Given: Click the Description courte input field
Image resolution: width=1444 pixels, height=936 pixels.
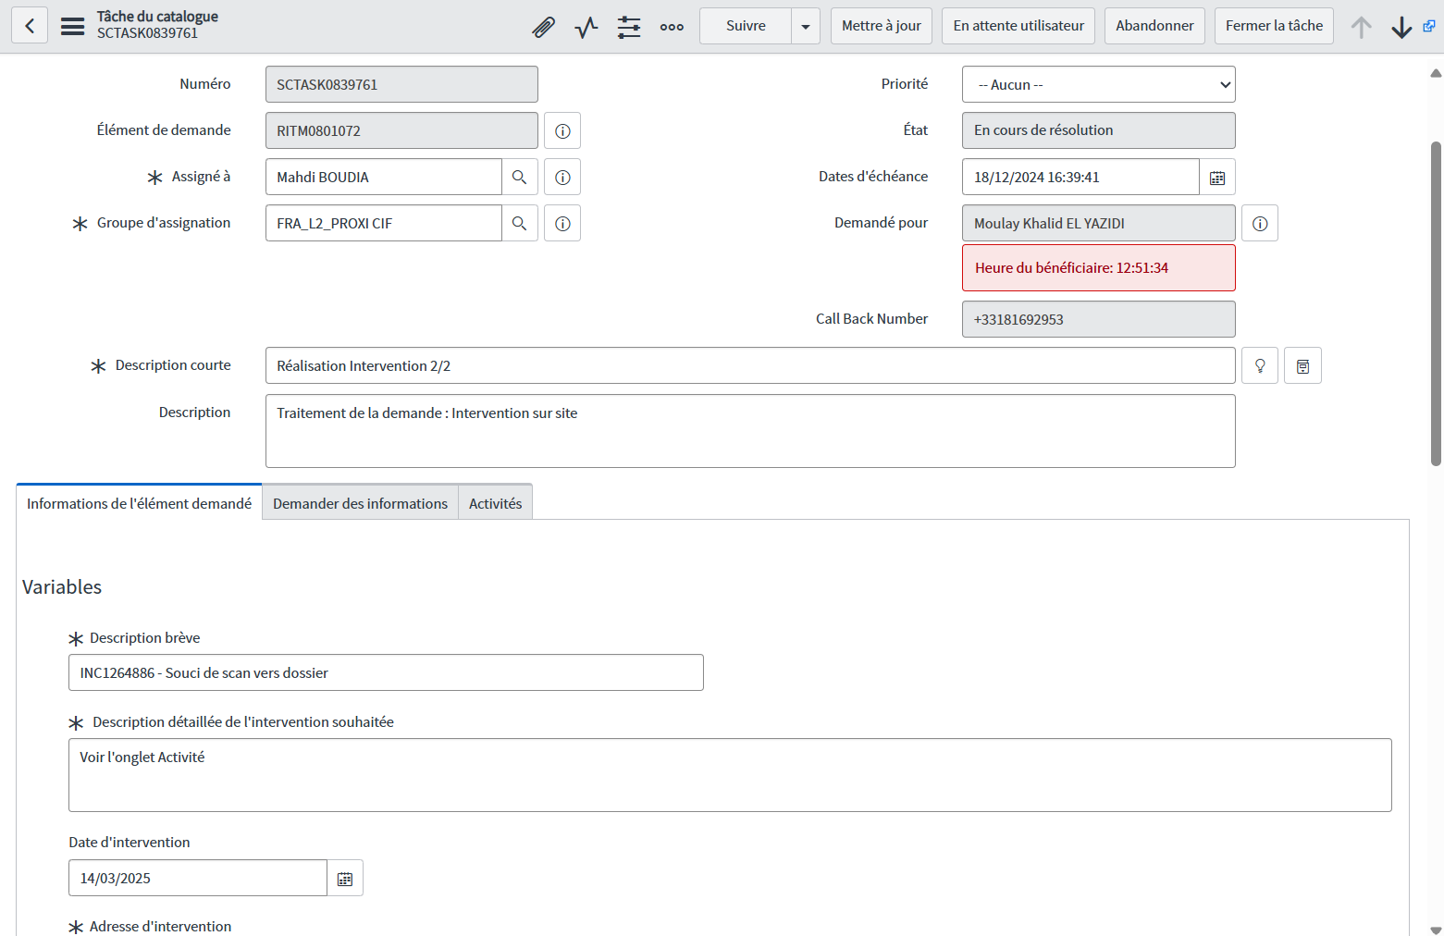Looking at the screenshot, I should [x=750, y=365].
